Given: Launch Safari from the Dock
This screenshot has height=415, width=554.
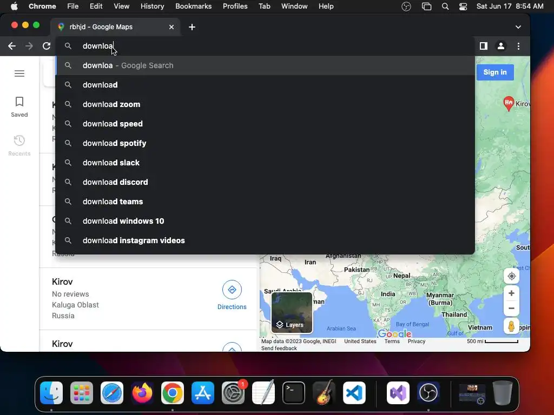Looking at the screenshot, I should tap(112, 393).
